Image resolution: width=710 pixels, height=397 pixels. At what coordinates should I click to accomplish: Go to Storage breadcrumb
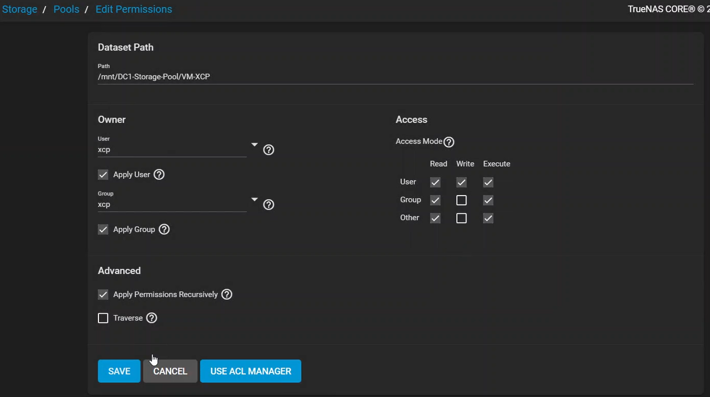tap(20, 9)
